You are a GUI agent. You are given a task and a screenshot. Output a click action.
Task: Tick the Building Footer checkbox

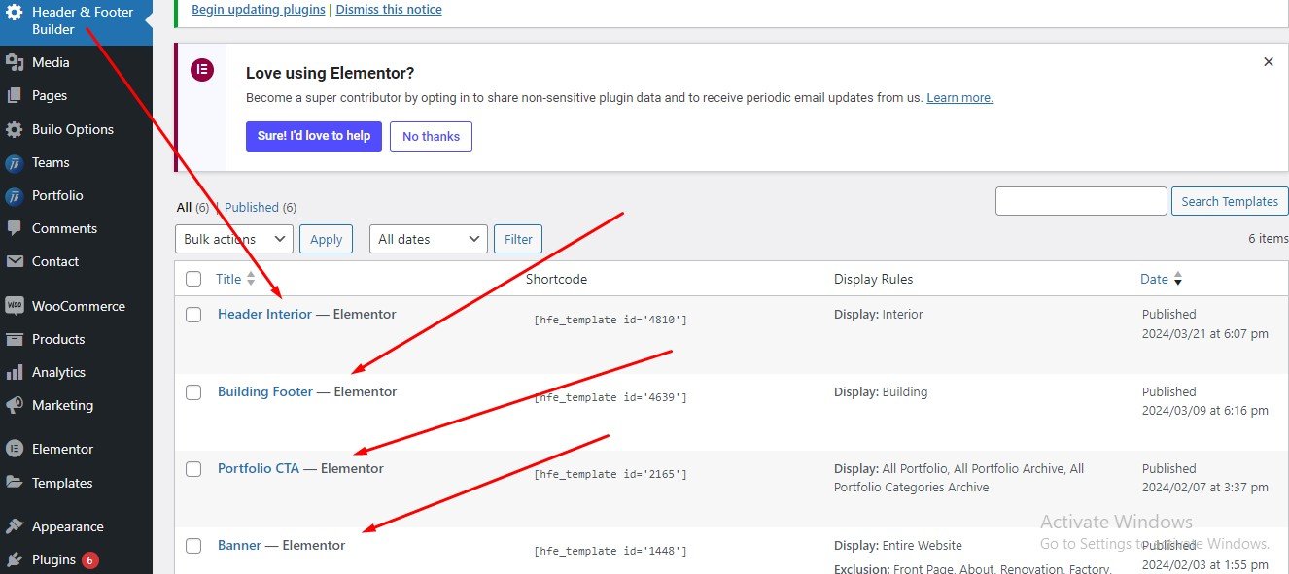tap(193, 392)
